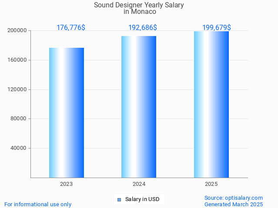The width and height of the screenshot is (278, 208).
Task: Click the 120000 y-axis tick label
Action: 17,89
